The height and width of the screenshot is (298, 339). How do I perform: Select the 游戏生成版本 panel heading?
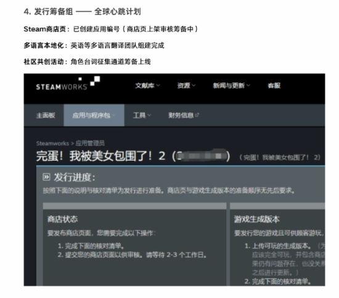[257, 219]
